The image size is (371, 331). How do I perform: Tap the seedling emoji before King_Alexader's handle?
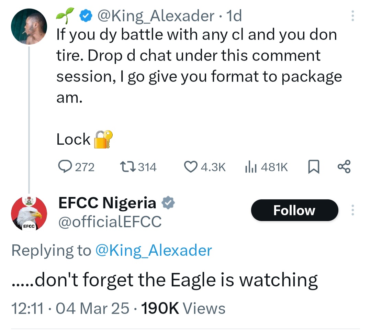[x=65, y=16]
